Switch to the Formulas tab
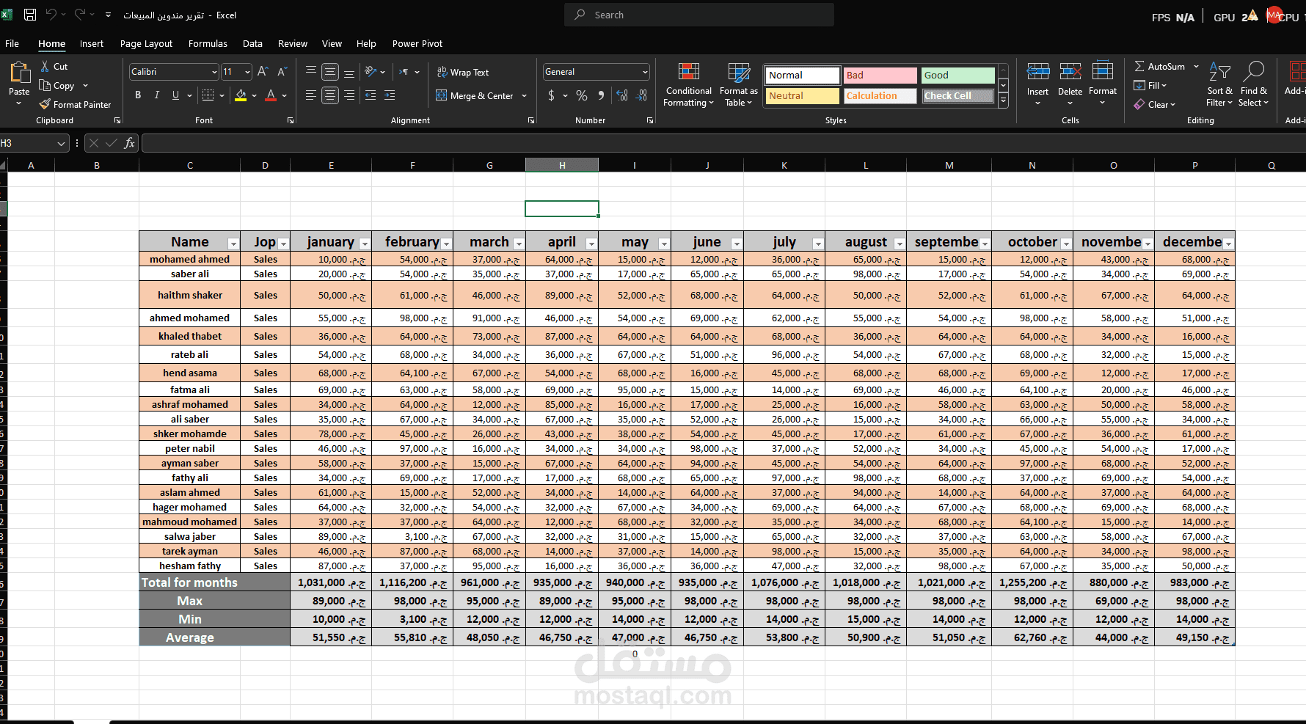The height and width of the screenshot is (724, 1306). point(208,44)
